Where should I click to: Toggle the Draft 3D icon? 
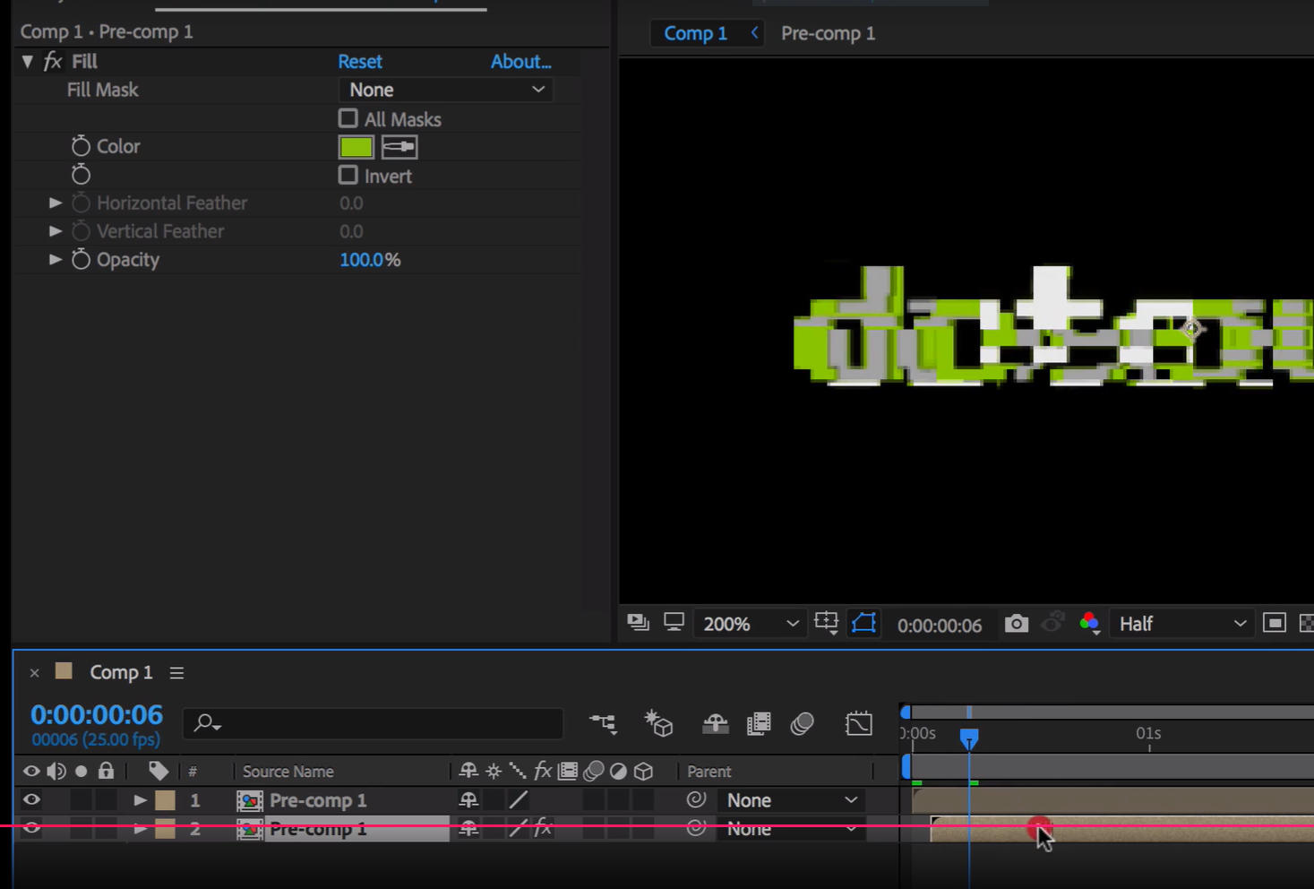(658, 722)
